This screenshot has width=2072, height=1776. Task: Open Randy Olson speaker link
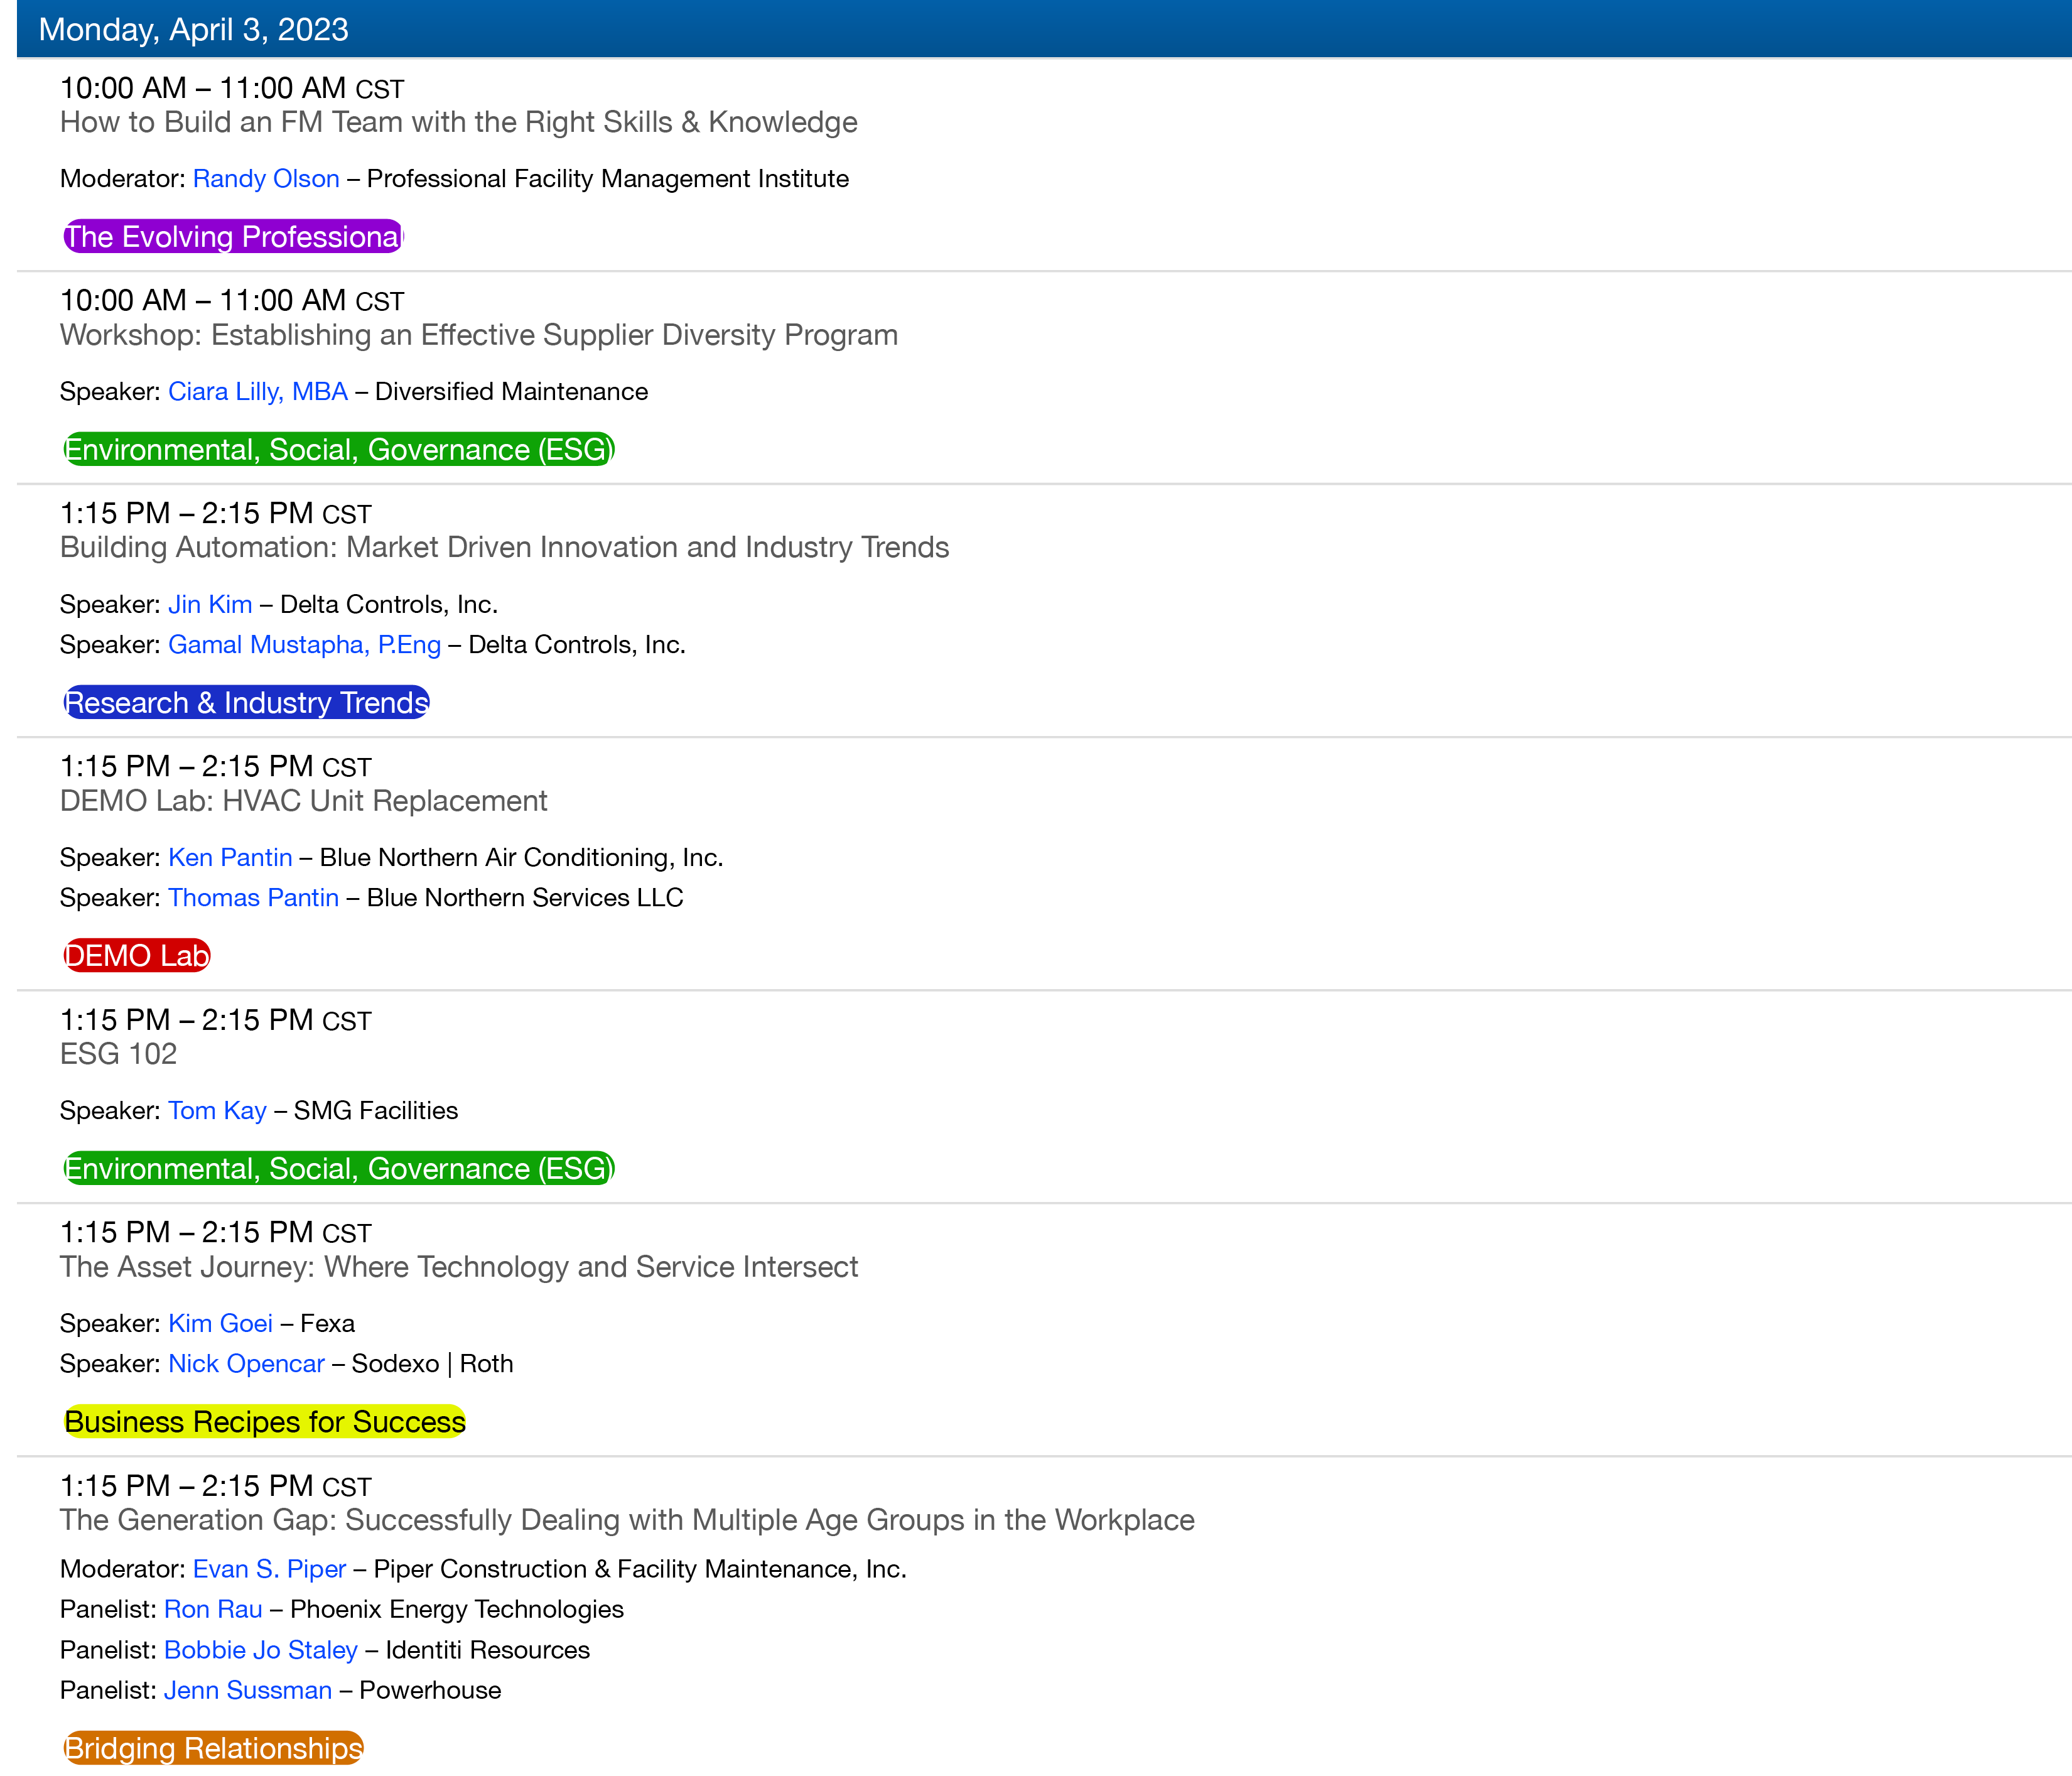point(266,179)
